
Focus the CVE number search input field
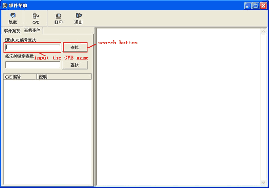(x=33, y=48)
